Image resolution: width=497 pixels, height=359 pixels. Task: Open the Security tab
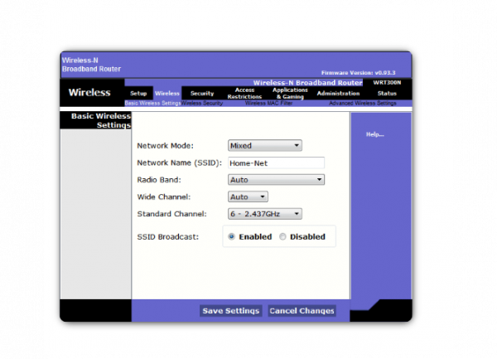pos(202,94)
